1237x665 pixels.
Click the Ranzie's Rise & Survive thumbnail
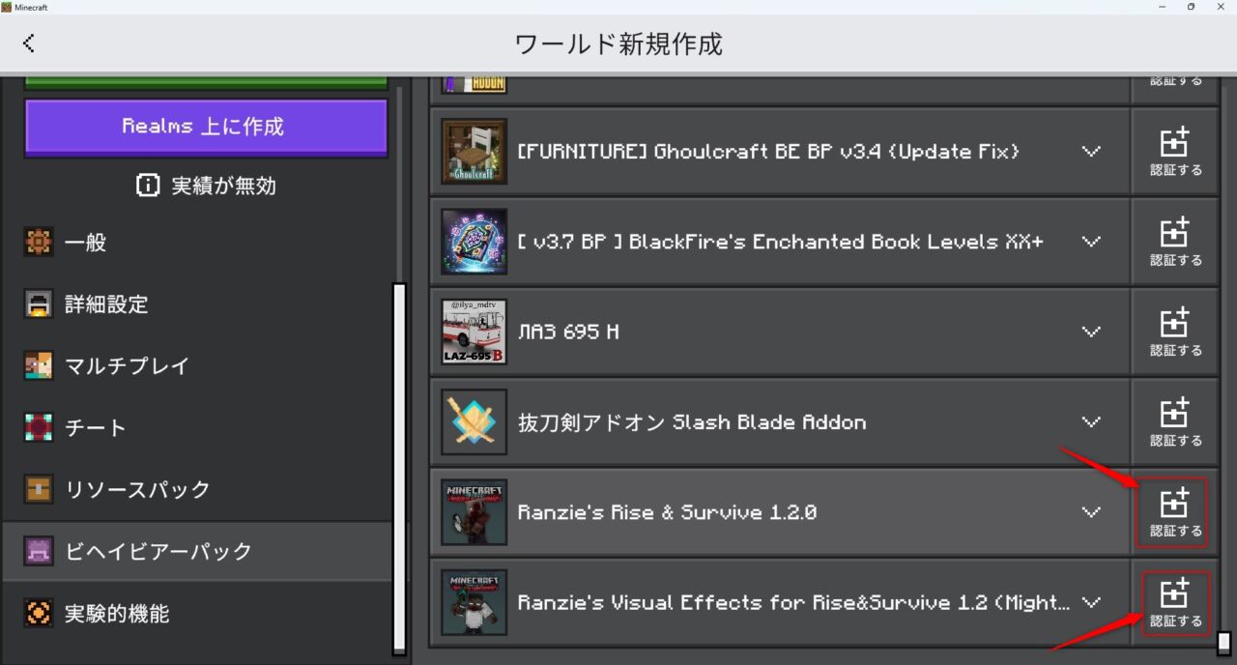[x=474, y=512]
